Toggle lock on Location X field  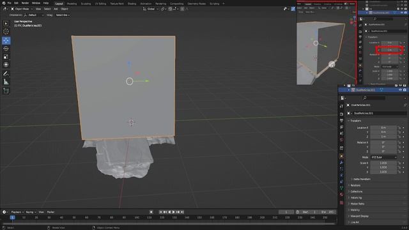click(399, 128)
